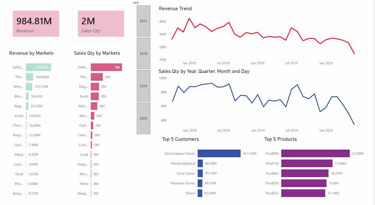
Task: Select the Nixon customer bar
Action: pos(200,193)
